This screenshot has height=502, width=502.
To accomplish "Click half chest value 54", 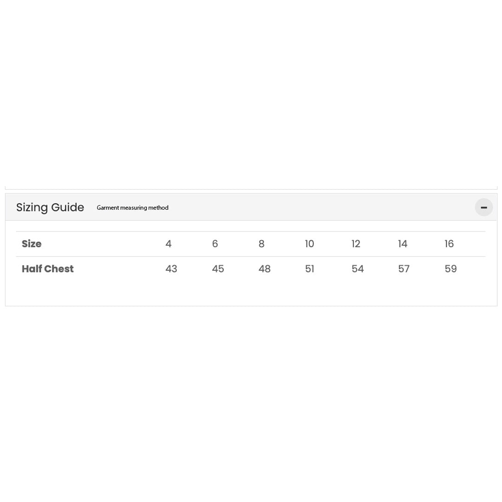I will point(357,269).
